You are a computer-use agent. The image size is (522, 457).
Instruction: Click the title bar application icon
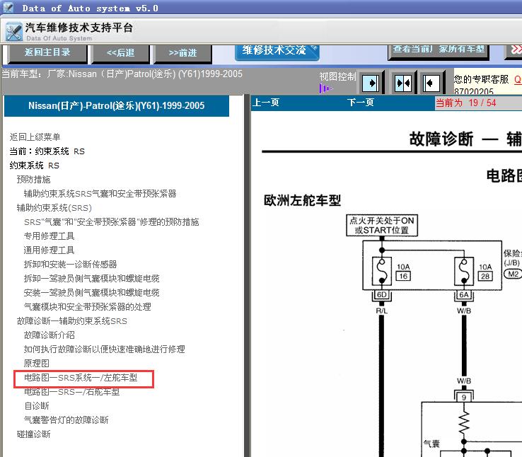[x=8, y=7]
